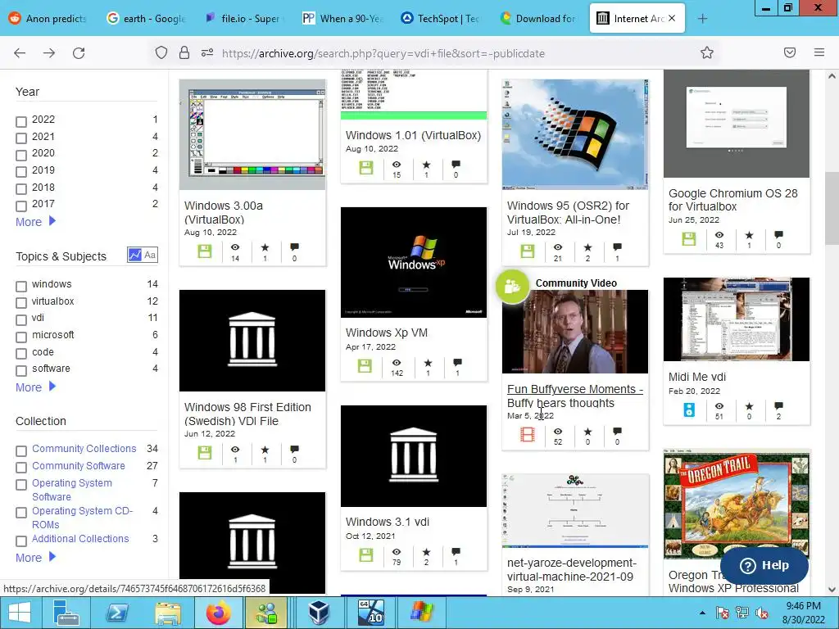
Task: Open the Midi Me vdi screenshot thumbnail
Action: click(737, 319)
